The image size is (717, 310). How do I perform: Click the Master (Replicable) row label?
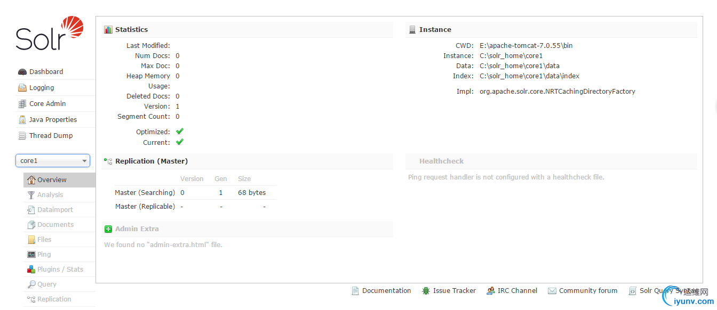[145, 207]
